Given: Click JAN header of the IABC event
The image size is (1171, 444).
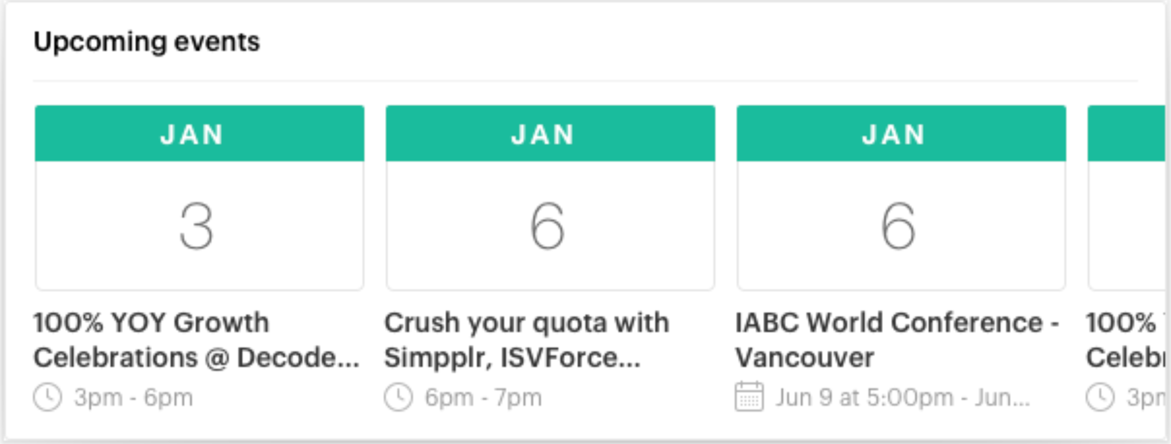Looking at the screenshot, I should point(902,133).
